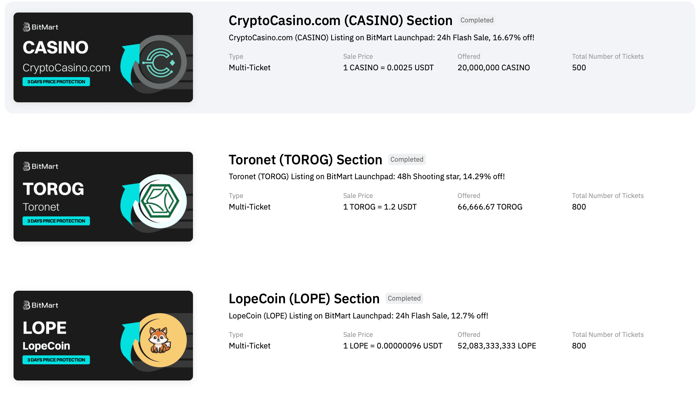The image size is (700, 394).
Task: Click the CASINO 24h Flash Sale description
Action: pyautogui.click(x=381, y=38)
